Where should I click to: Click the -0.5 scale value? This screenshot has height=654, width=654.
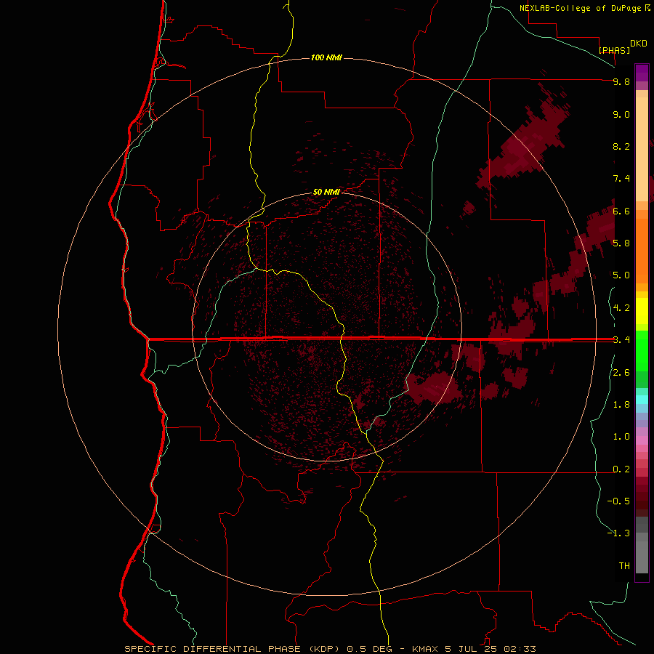(x=618, y=501)
